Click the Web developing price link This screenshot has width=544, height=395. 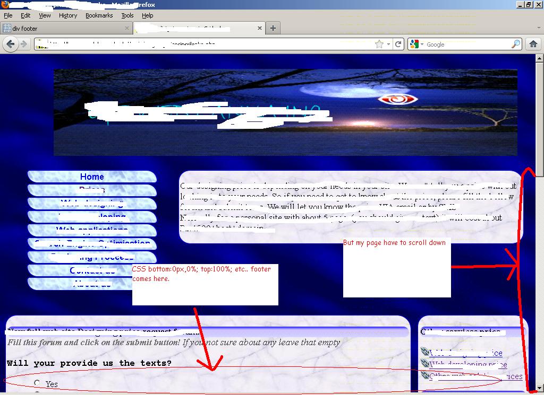467,364
